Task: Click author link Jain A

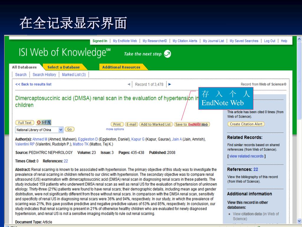Action: click(177, 139)
